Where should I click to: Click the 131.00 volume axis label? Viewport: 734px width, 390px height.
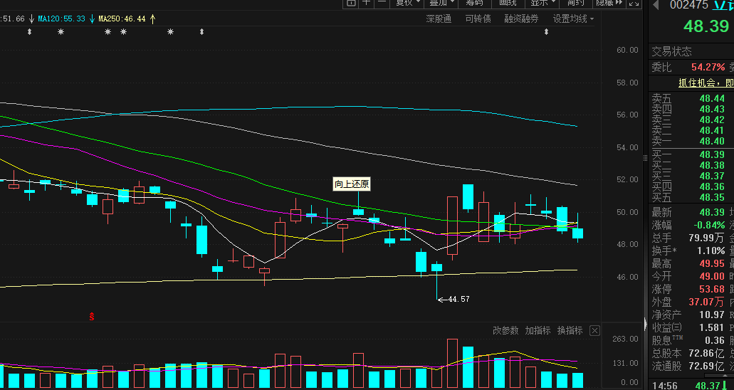pos(626,363)
